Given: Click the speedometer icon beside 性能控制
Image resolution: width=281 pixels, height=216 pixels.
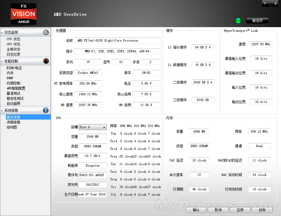Looking at the screenshot, I should pyautogui.click(x=46, y=61).
